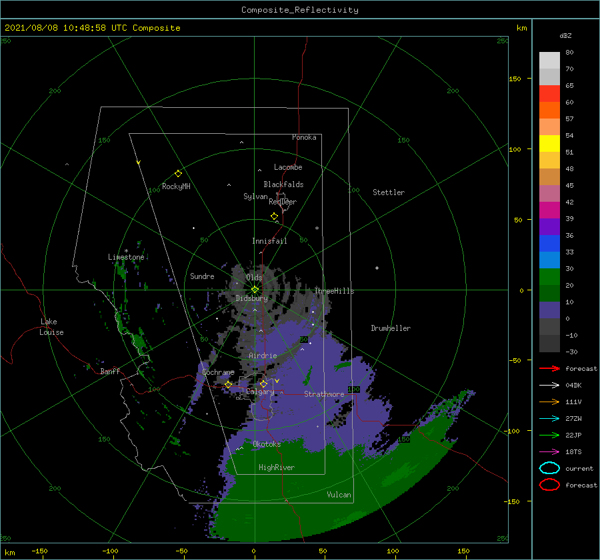Click the white asterisk marker east of Innisfail
The width and height of the screenshot is (600, 560).
point(317,228)
